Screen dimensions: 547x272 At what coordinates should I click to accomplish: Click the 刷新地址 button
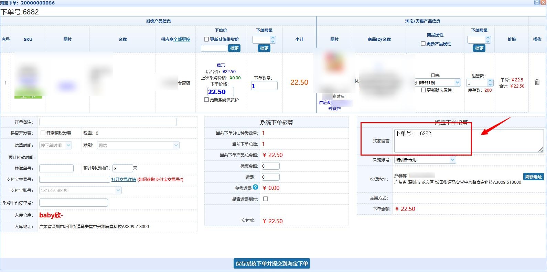(533, 177)
